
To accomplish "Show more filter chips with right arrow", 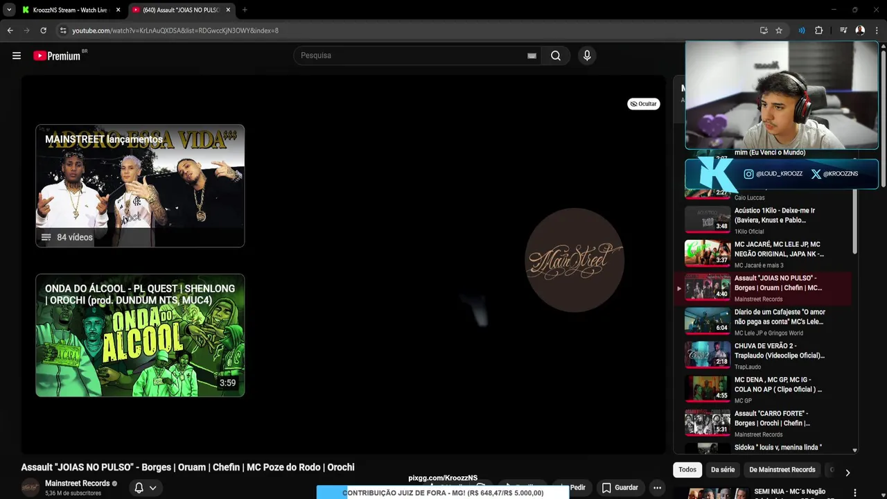I will [847, 473].
